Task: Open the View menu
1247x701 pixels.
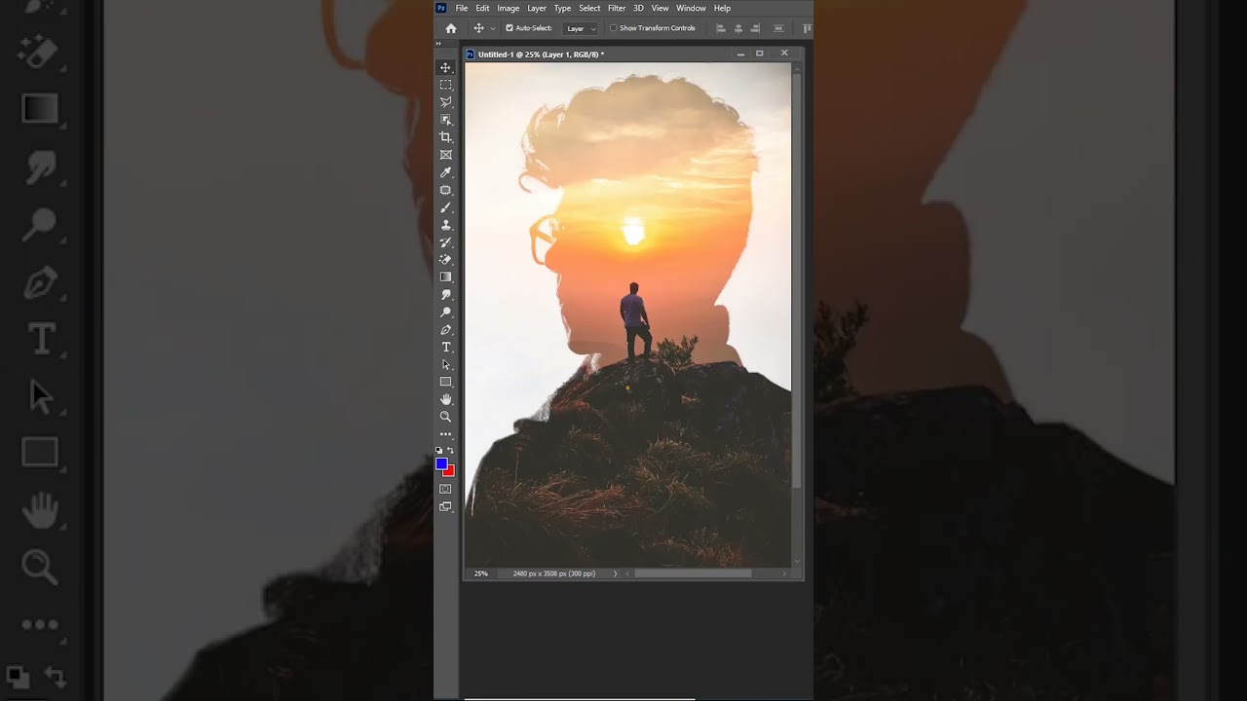Action: [x=660, y=8]
